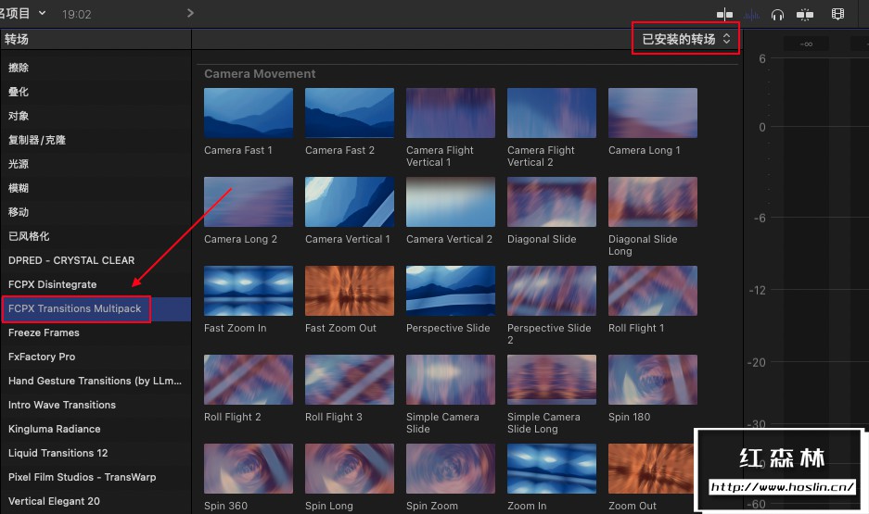
Task: Choose the Freeze Frames category
Action: [44, 332]
